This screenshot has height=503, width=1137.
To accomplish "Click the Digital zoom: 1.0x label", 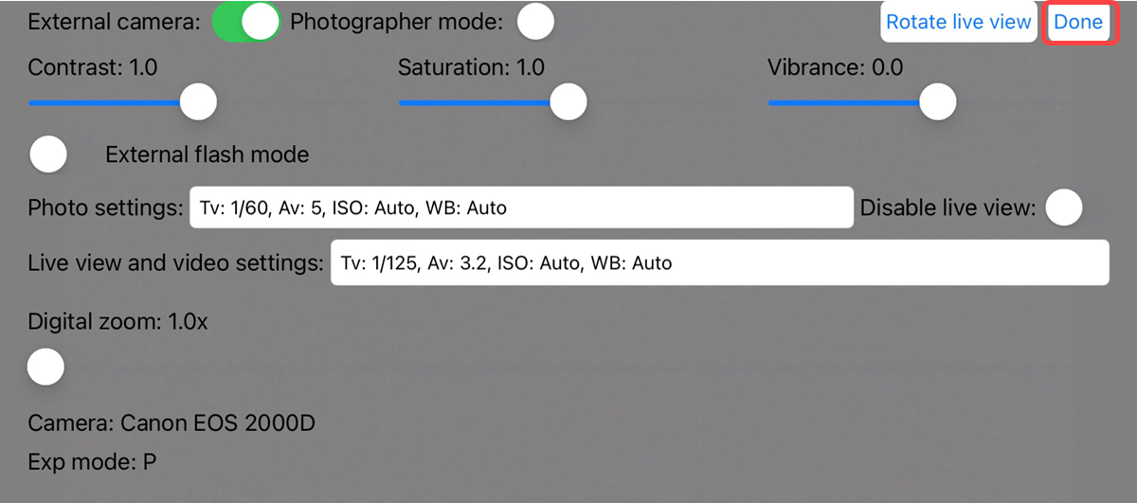I will click(117, 322).
